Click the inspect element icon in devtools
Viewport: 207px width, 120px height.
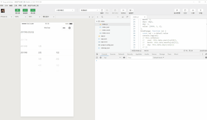(x=97, y=54)
